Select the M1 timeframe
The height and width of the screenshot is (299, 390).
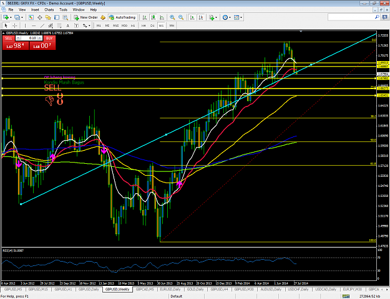tap(99, 26)
